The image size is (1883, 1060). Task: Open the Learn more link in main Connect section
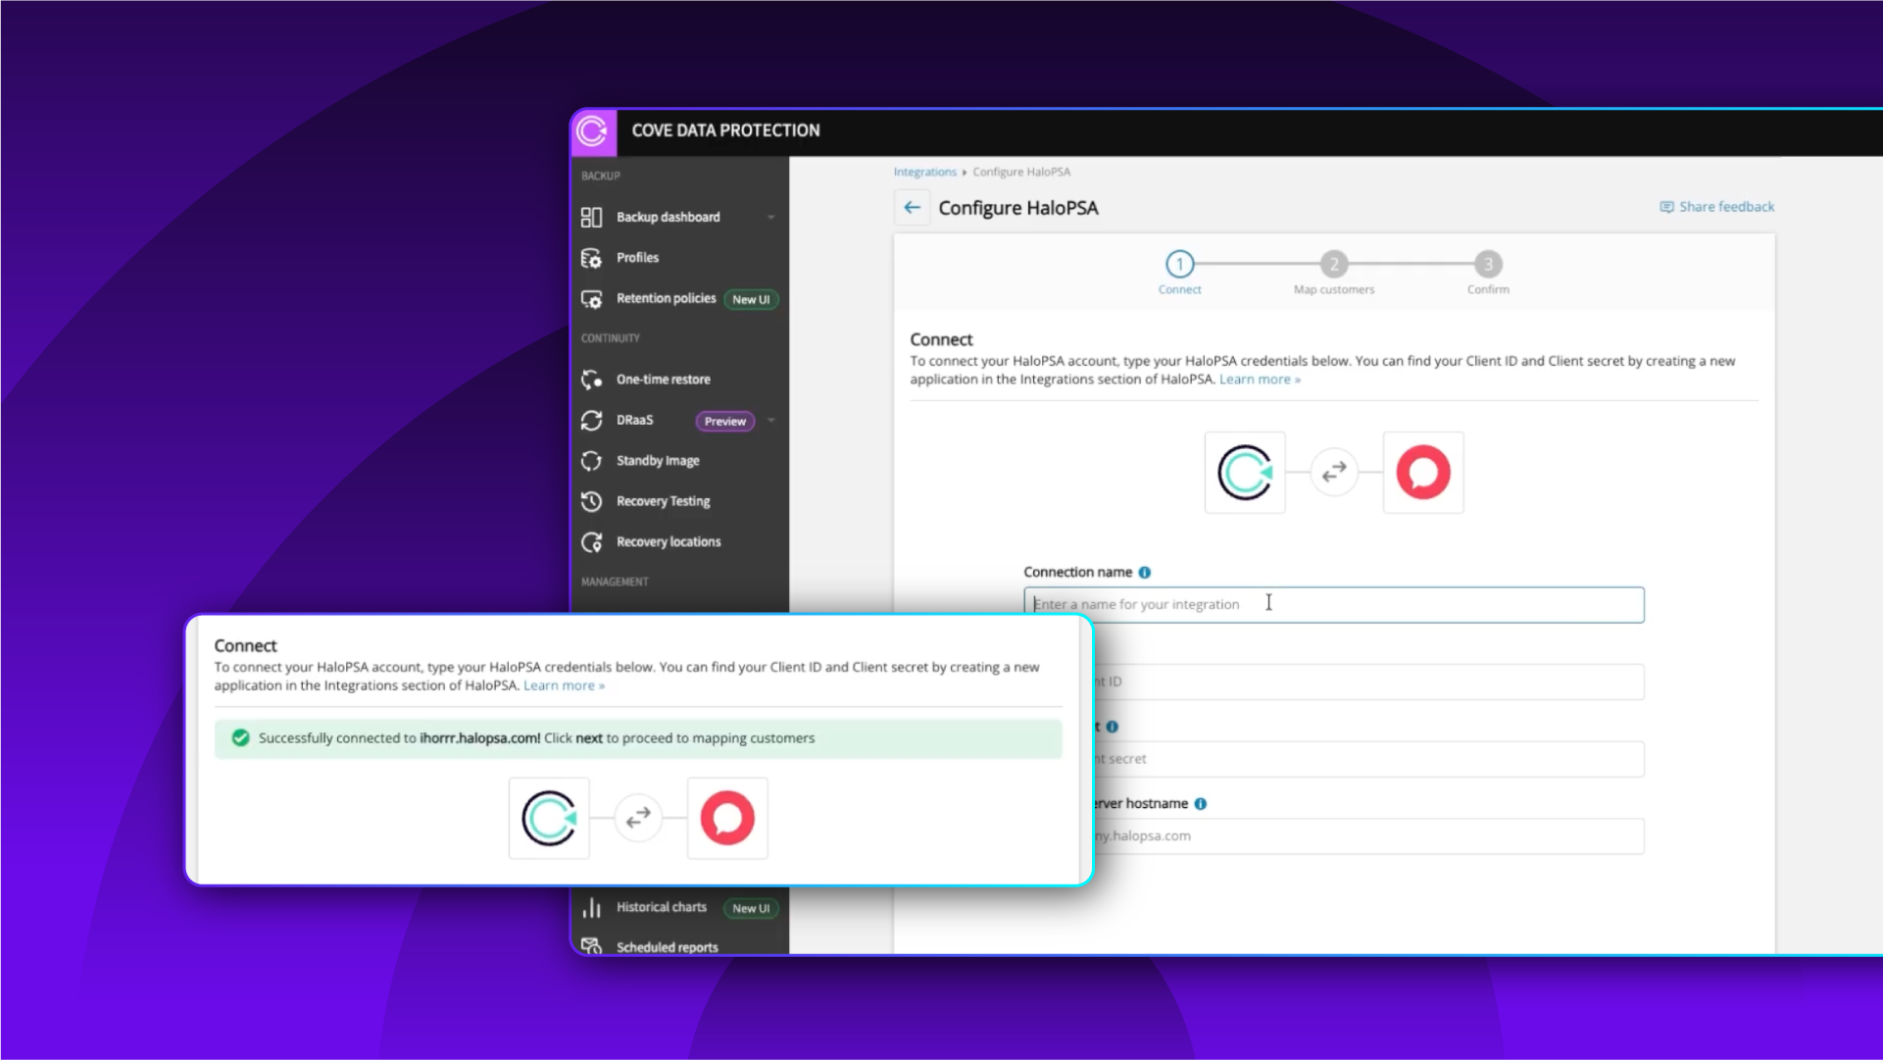tap(1260, 379)
